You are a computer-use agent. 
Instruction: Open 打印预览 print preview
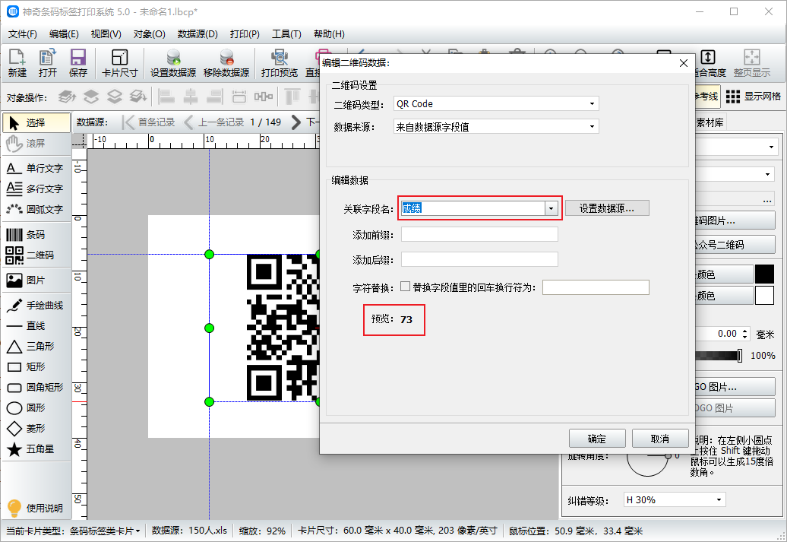point(279,63)
